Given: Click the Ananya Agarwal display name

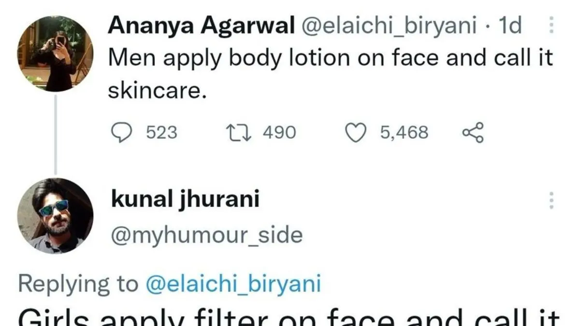Looking at the screenshot, I should click(x=201, y=26).
